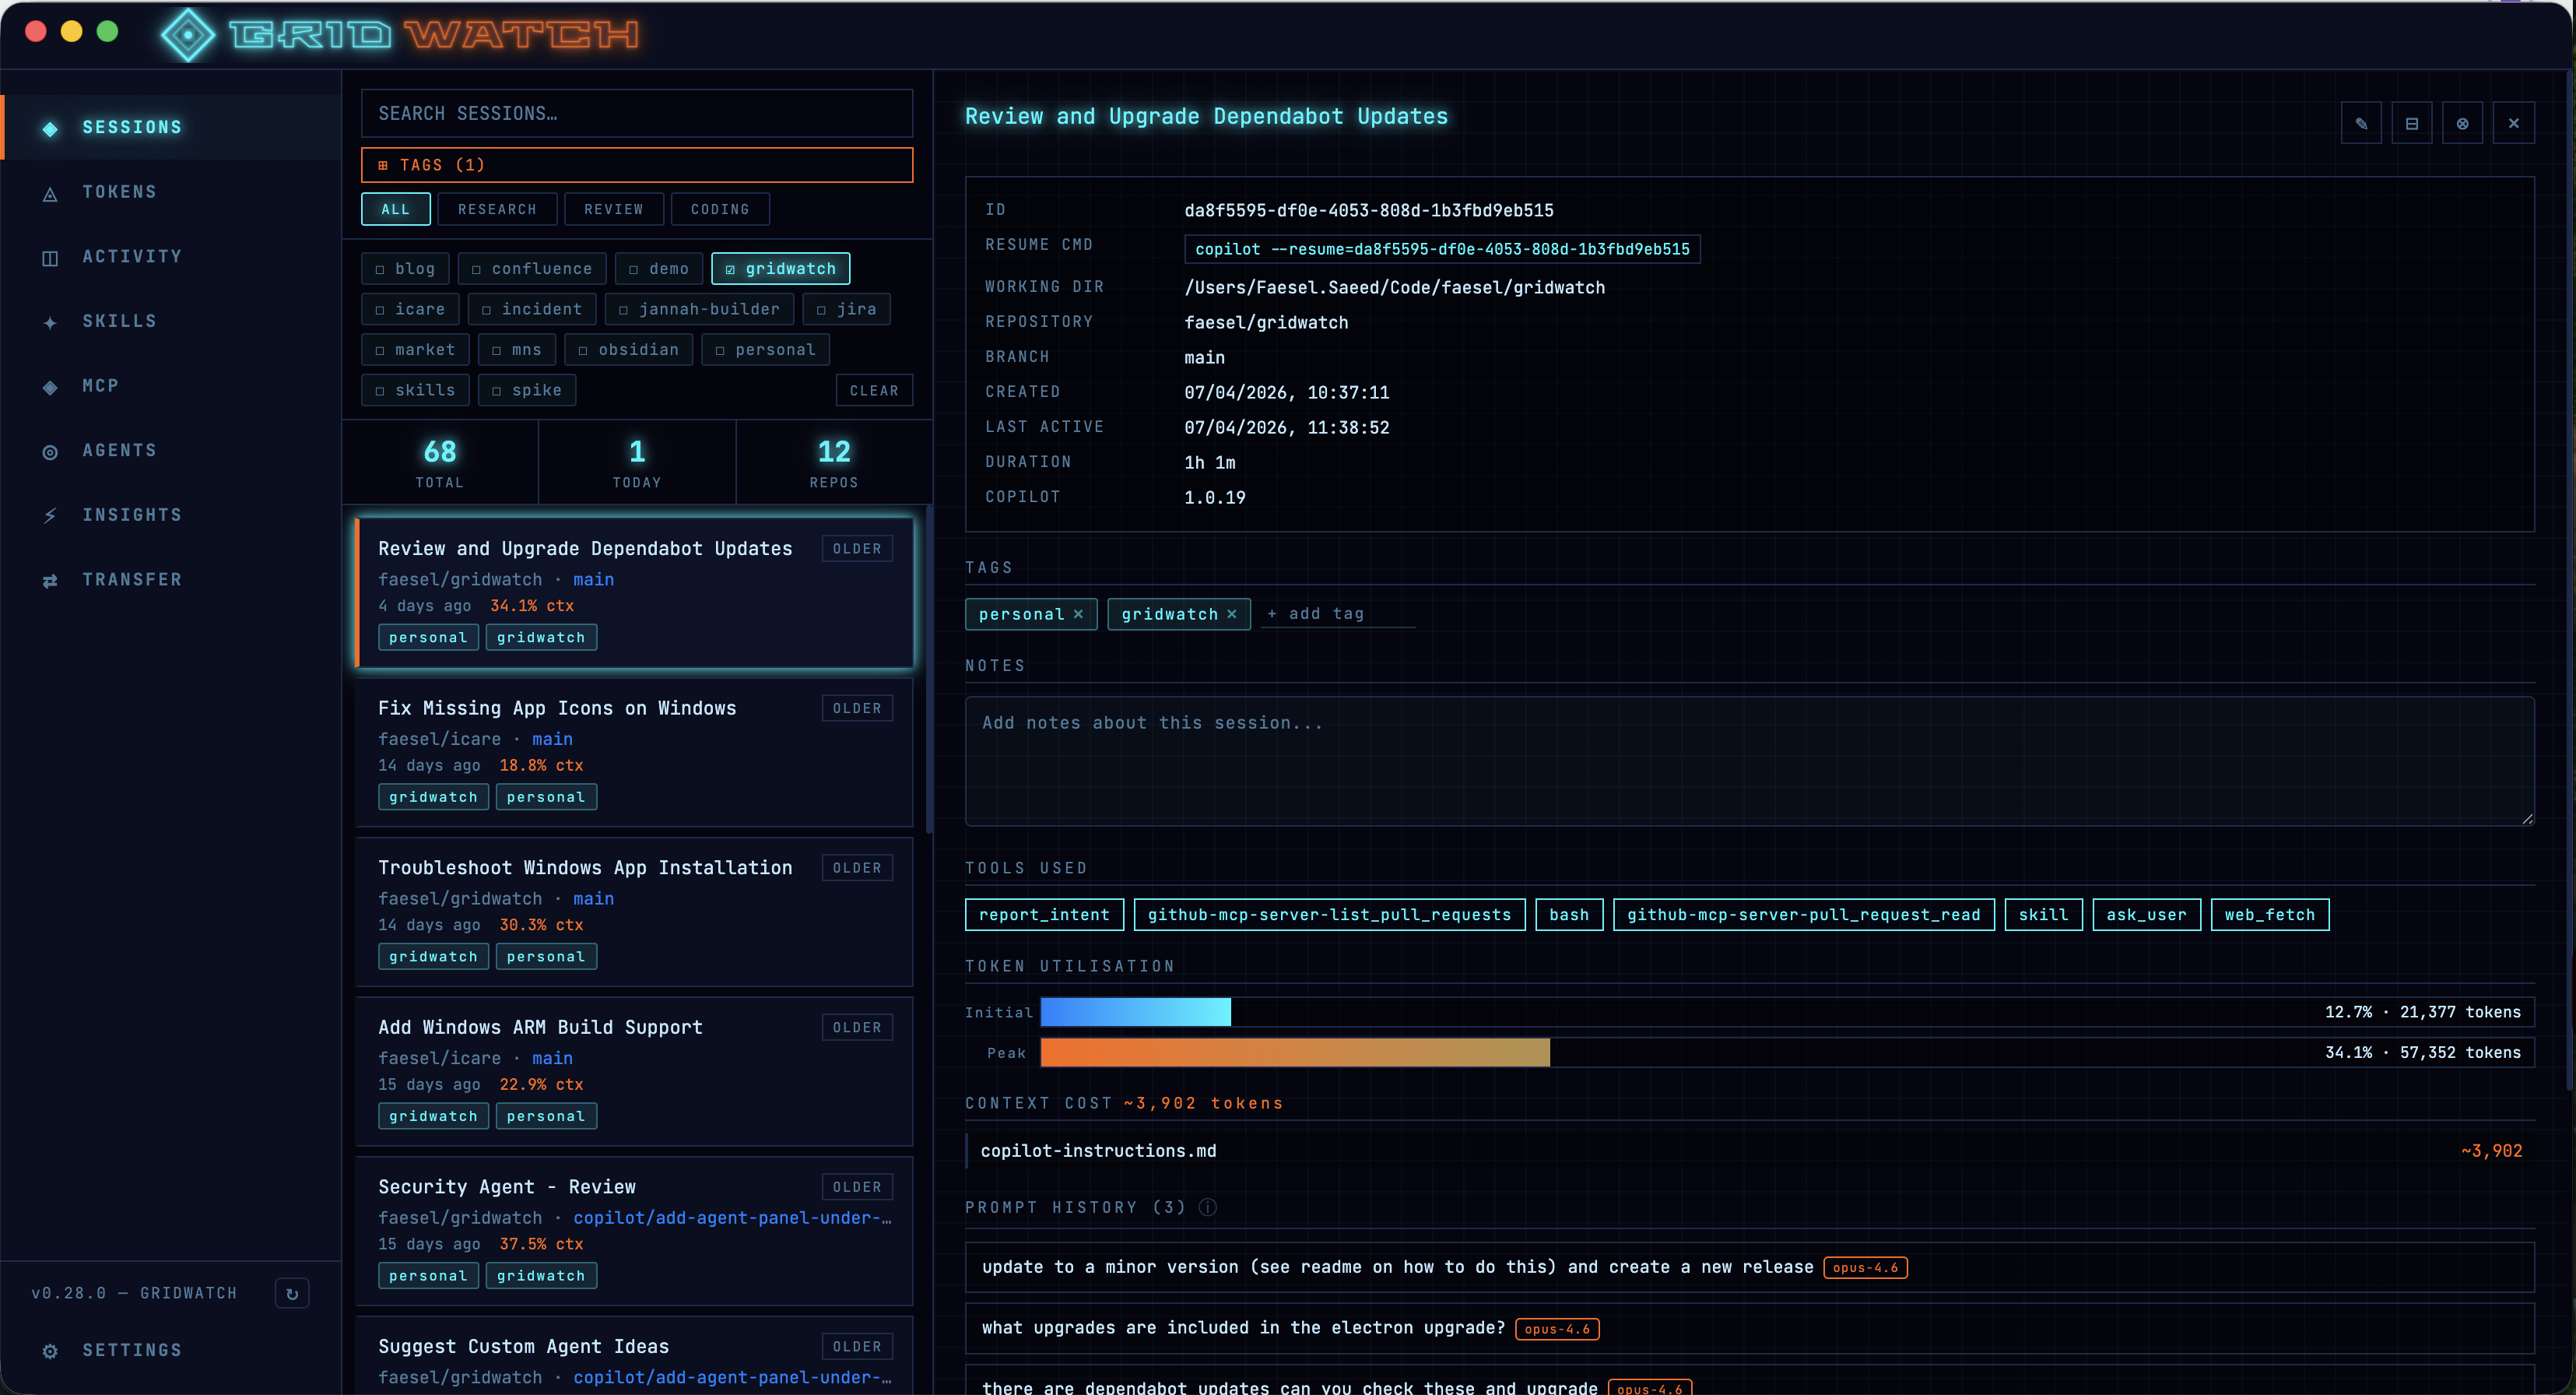The width and height of the screenshot is (2576, 1395).
Task: Open the Agents panel
Action: click(x=119, y=450)
